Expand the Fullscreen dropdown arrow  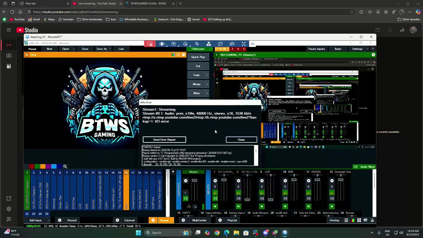[211, 49]
